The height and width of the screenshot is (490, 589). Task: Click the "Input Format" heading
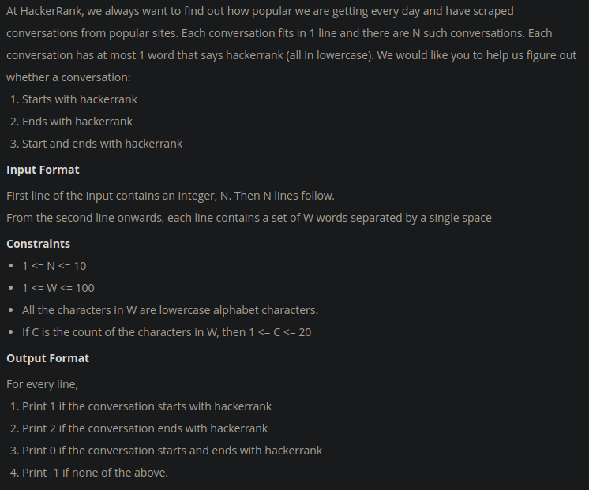pyautogui.click(x=43, y=170)
